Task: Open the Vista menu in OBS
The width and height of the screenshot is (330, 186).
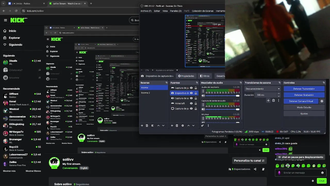Action: point(165,11)
